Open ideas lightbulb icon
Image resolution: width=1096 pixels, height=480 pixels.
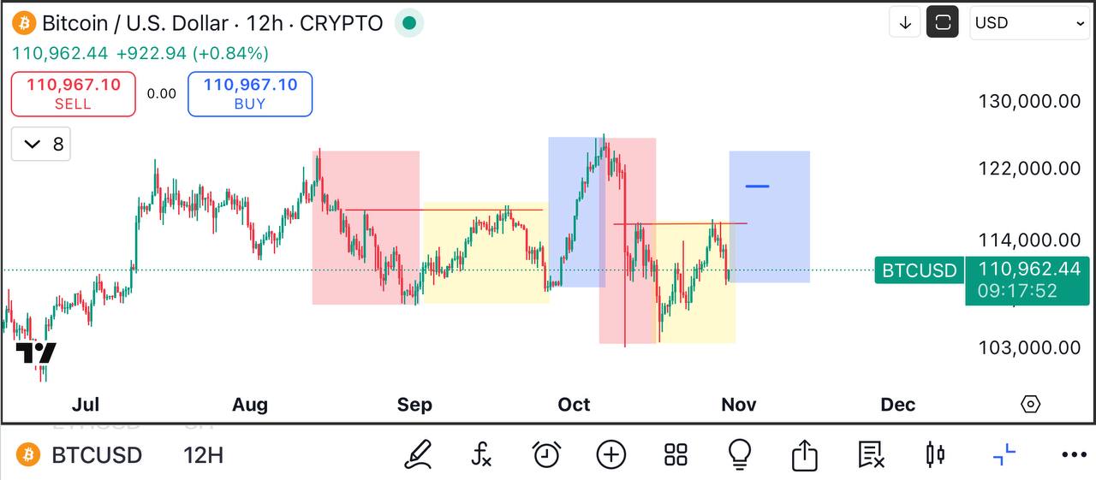click(740, 453)
